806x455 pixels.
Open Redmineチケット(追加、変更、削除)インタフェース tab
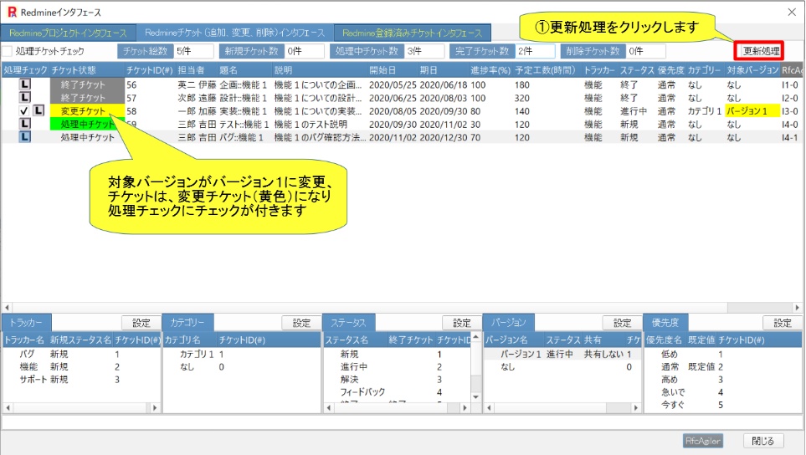tap(235, 33)
